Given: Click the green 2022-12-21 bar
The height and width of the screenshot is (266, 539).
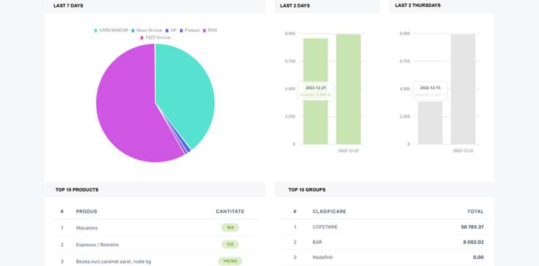Looking at the screenshot, I should point(315,118).
